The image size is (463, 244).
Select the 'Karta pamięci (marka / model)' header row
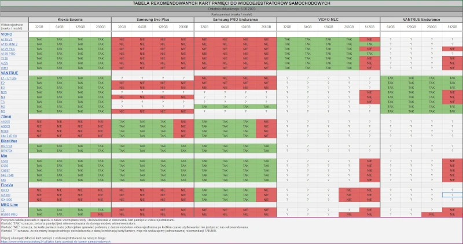(x=231, y=14)
